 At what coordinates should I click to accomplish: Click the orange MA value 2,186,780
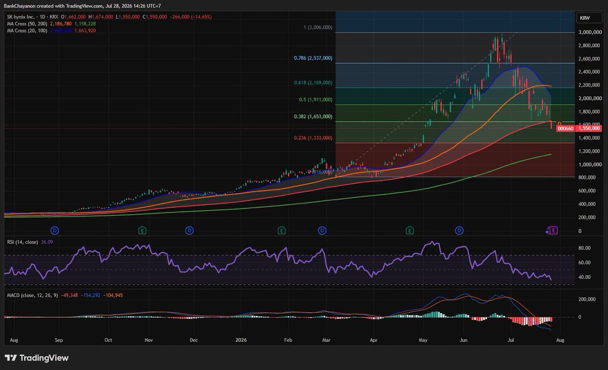coord(61,24)
